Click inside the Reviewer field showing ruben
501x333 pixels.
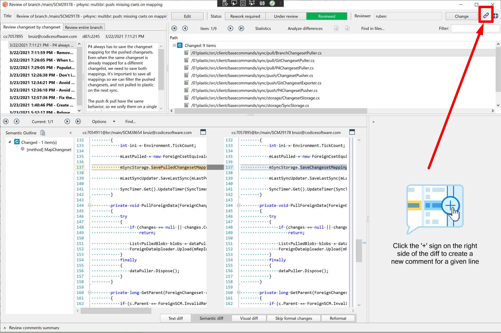tap(408, 16)
